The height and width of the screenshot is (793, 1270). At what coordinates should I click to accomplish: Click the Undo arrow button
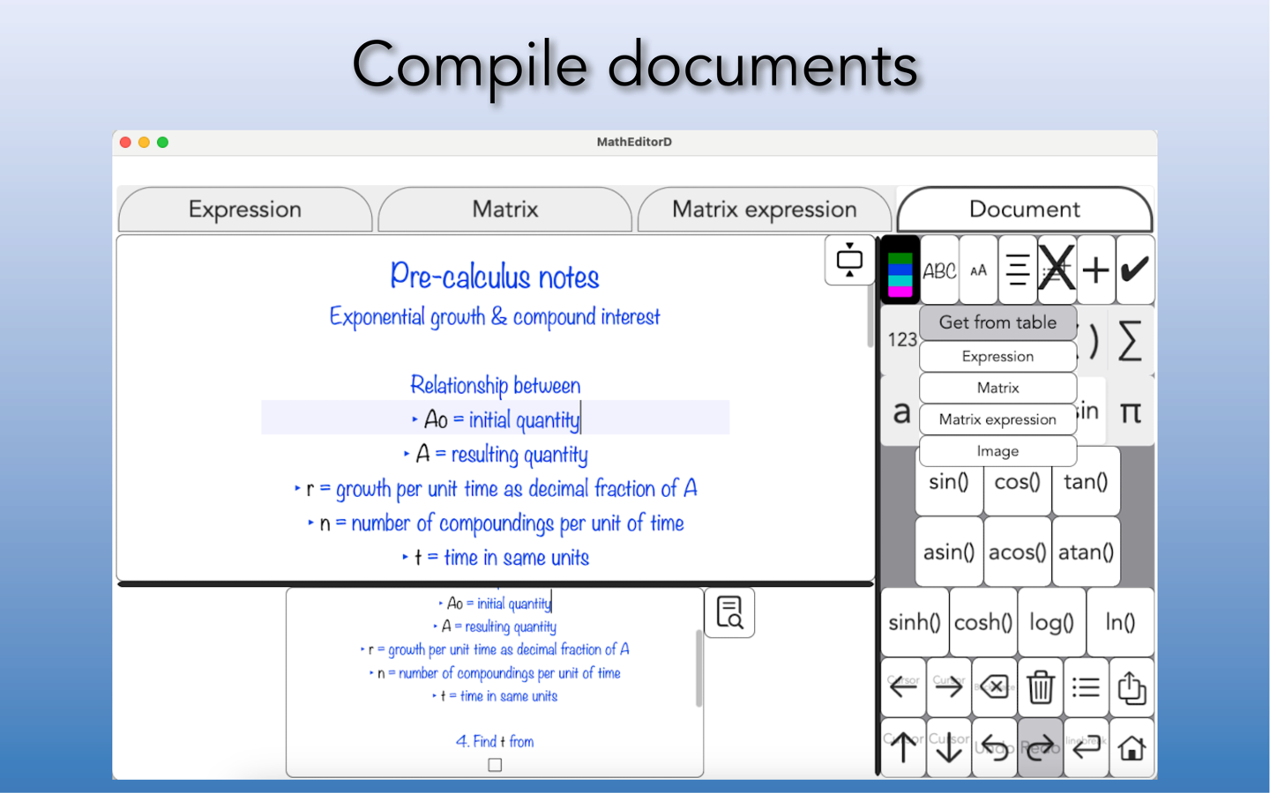click(995, 748)
